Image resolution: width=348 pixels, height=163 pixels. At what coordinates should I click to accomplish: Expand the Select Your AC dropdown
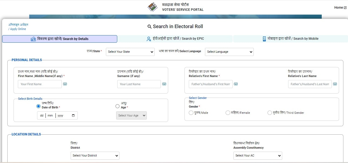[258, 156]
